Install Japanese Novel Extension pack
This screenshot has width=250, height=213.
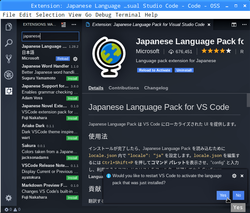click(72, 118)
